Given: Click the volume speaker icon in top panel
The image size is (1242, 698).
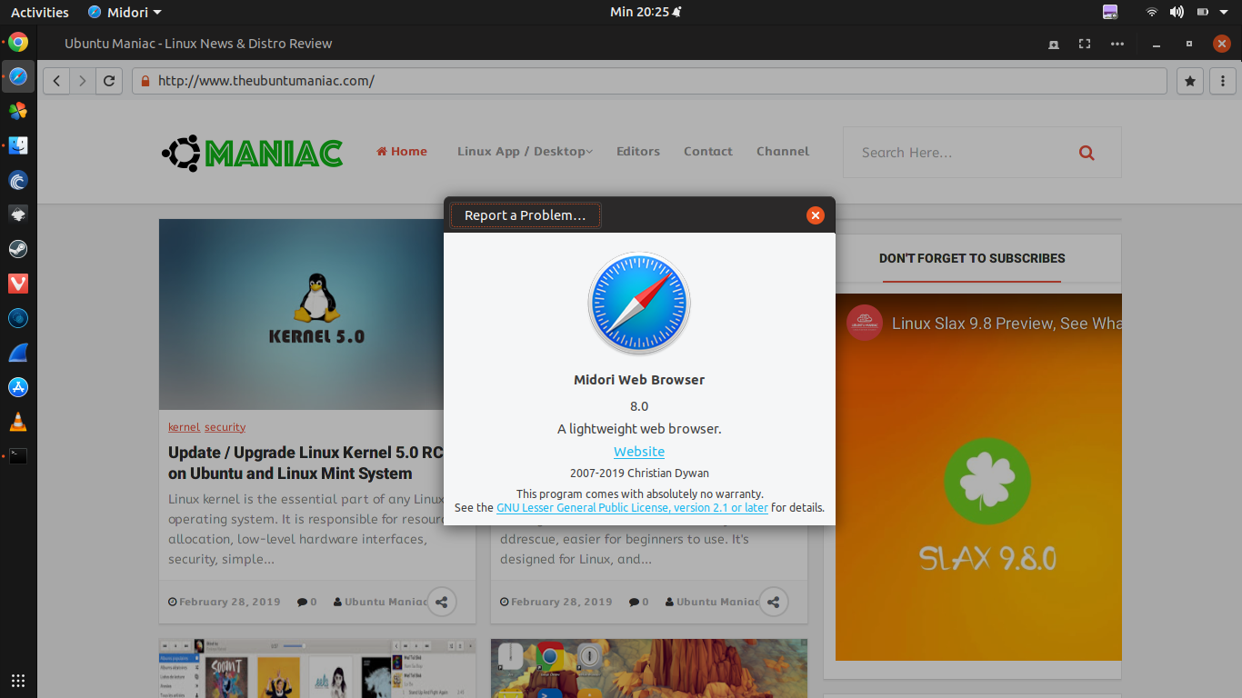Looking at the screenshot, I should coord(1177,12).
